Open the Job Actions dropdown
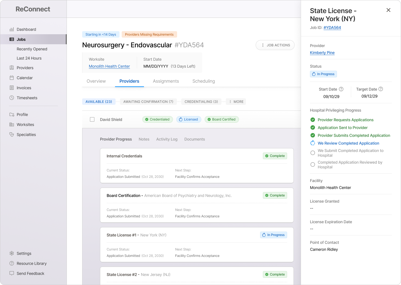The image size is (401, 285). coord(275,45)
